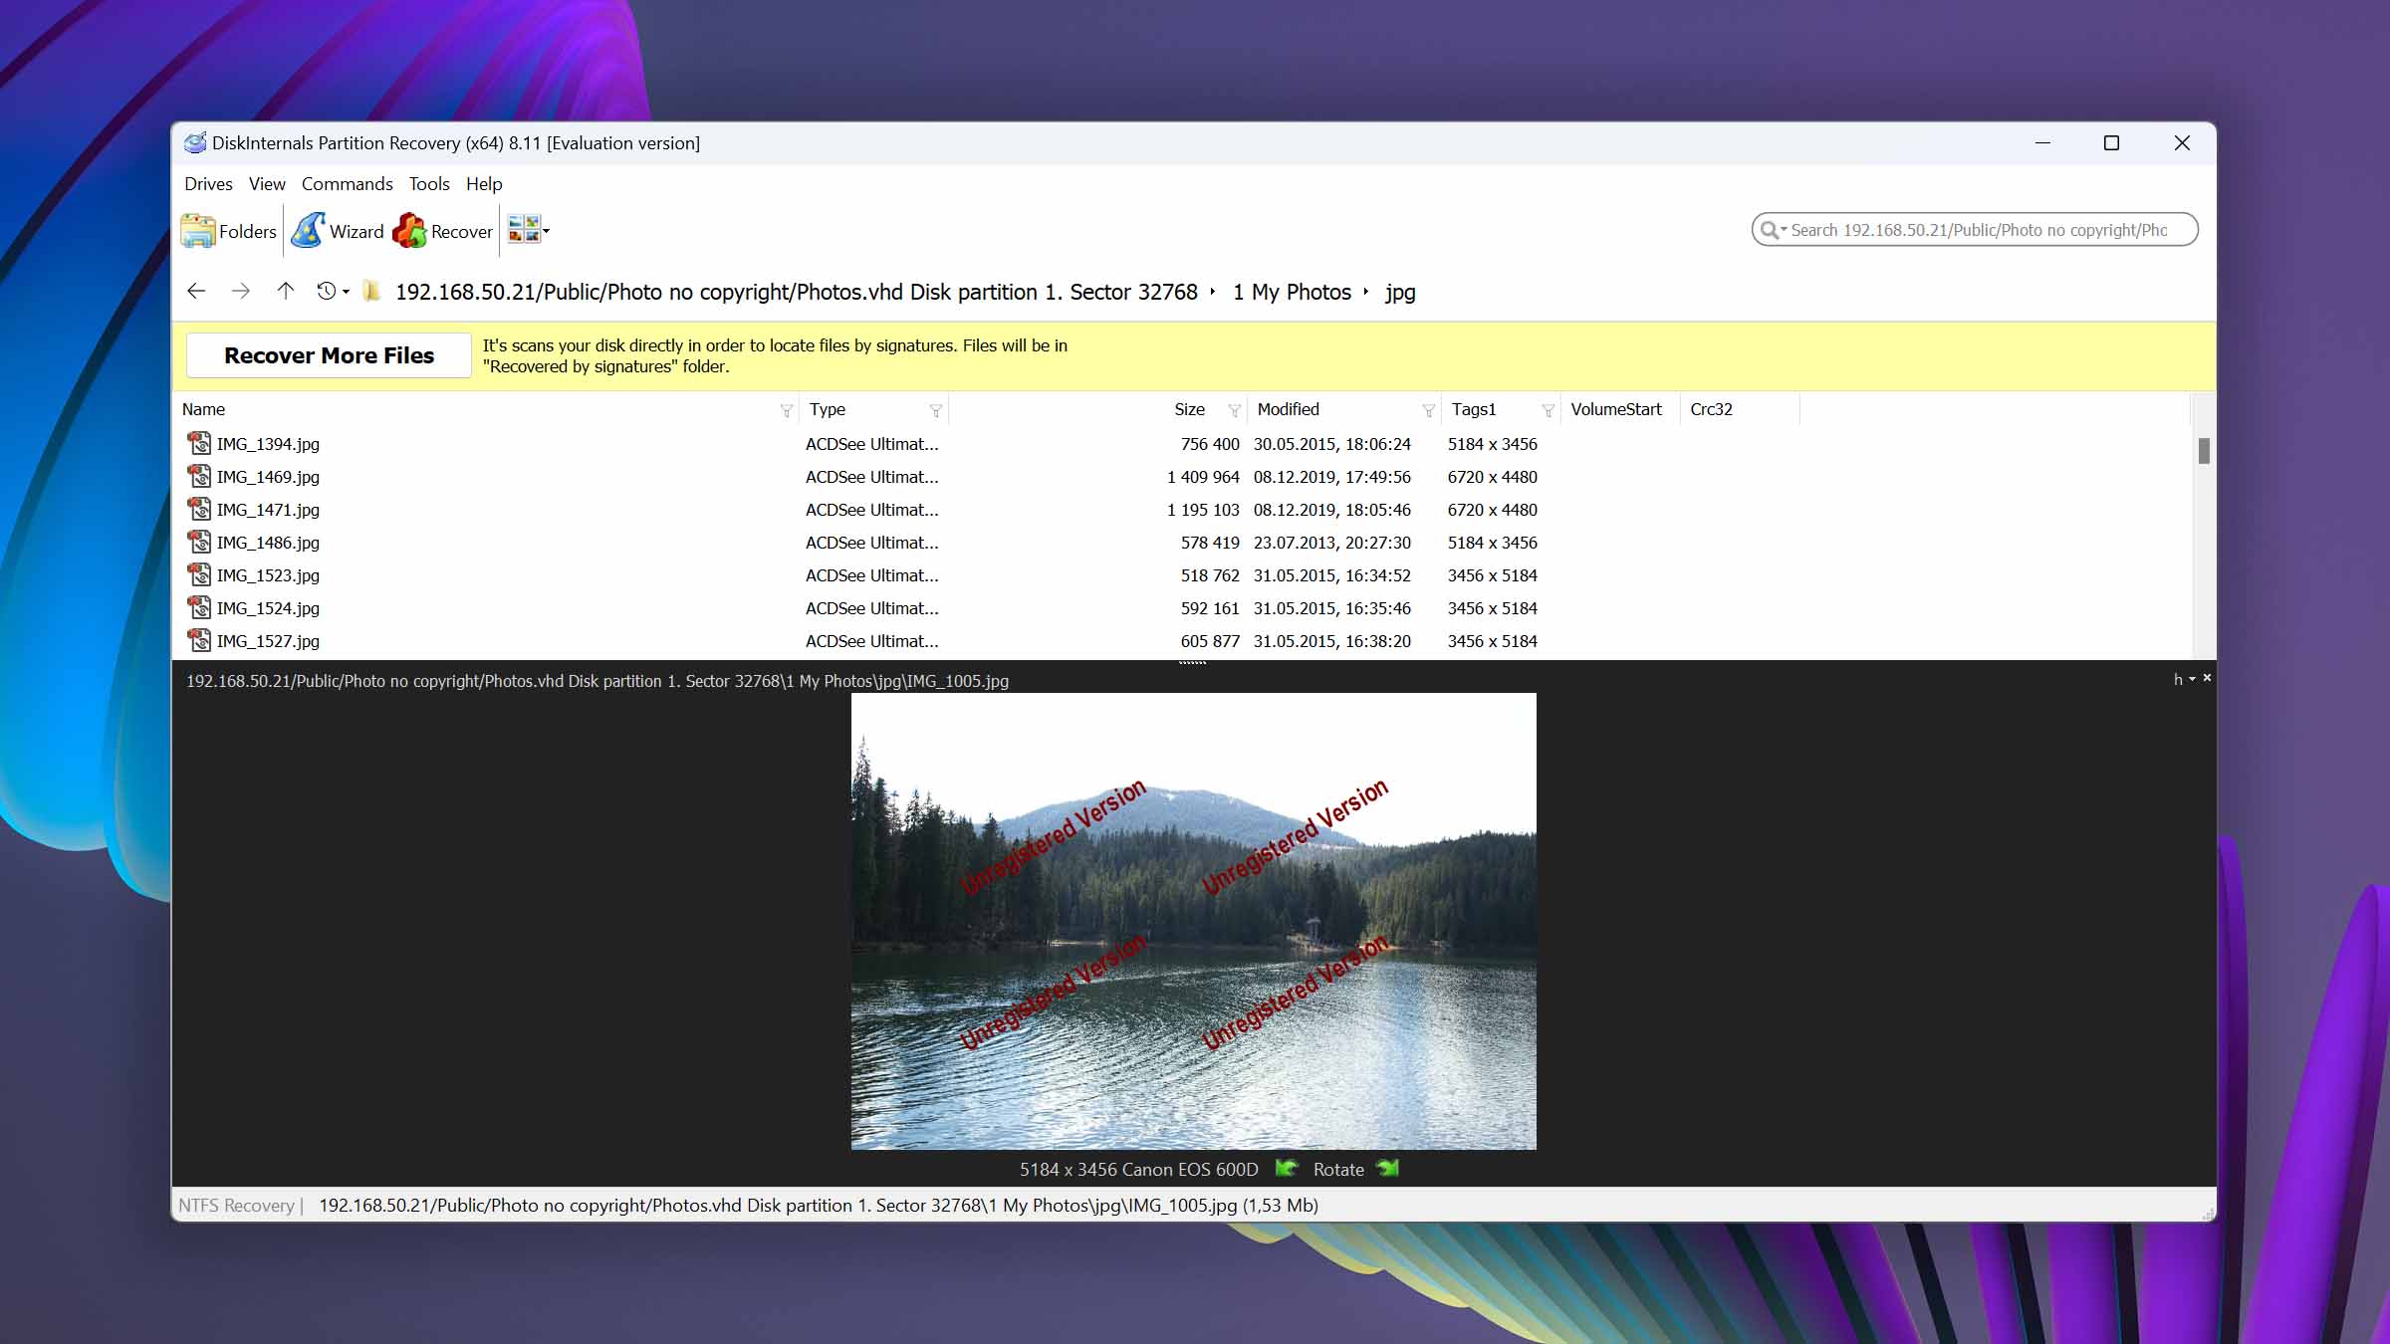
Task: Click the file icon of IMG_1471.jpg
Action: click(x=199, y=509)
